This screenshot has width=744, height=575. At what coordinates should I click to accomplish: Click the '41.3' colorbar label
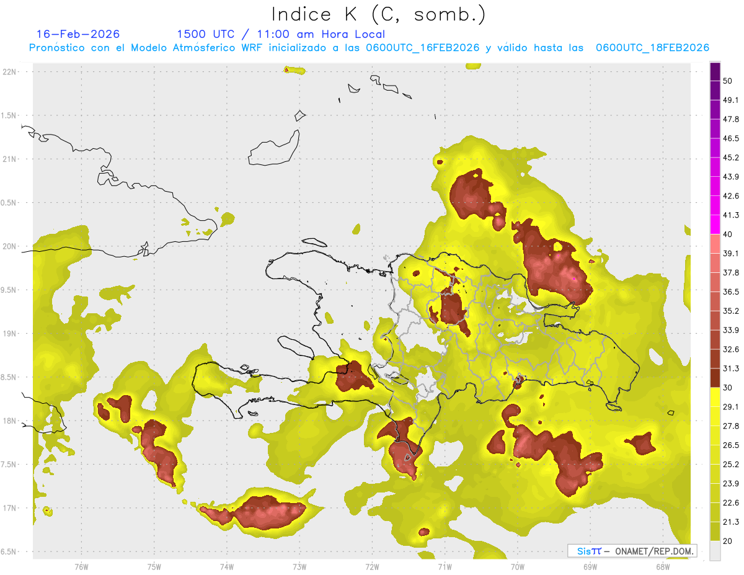coord(731,215)
